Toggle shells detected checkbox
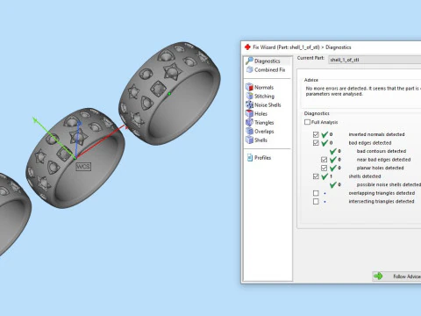The image size is (421, 316). (x=316, y=176)
